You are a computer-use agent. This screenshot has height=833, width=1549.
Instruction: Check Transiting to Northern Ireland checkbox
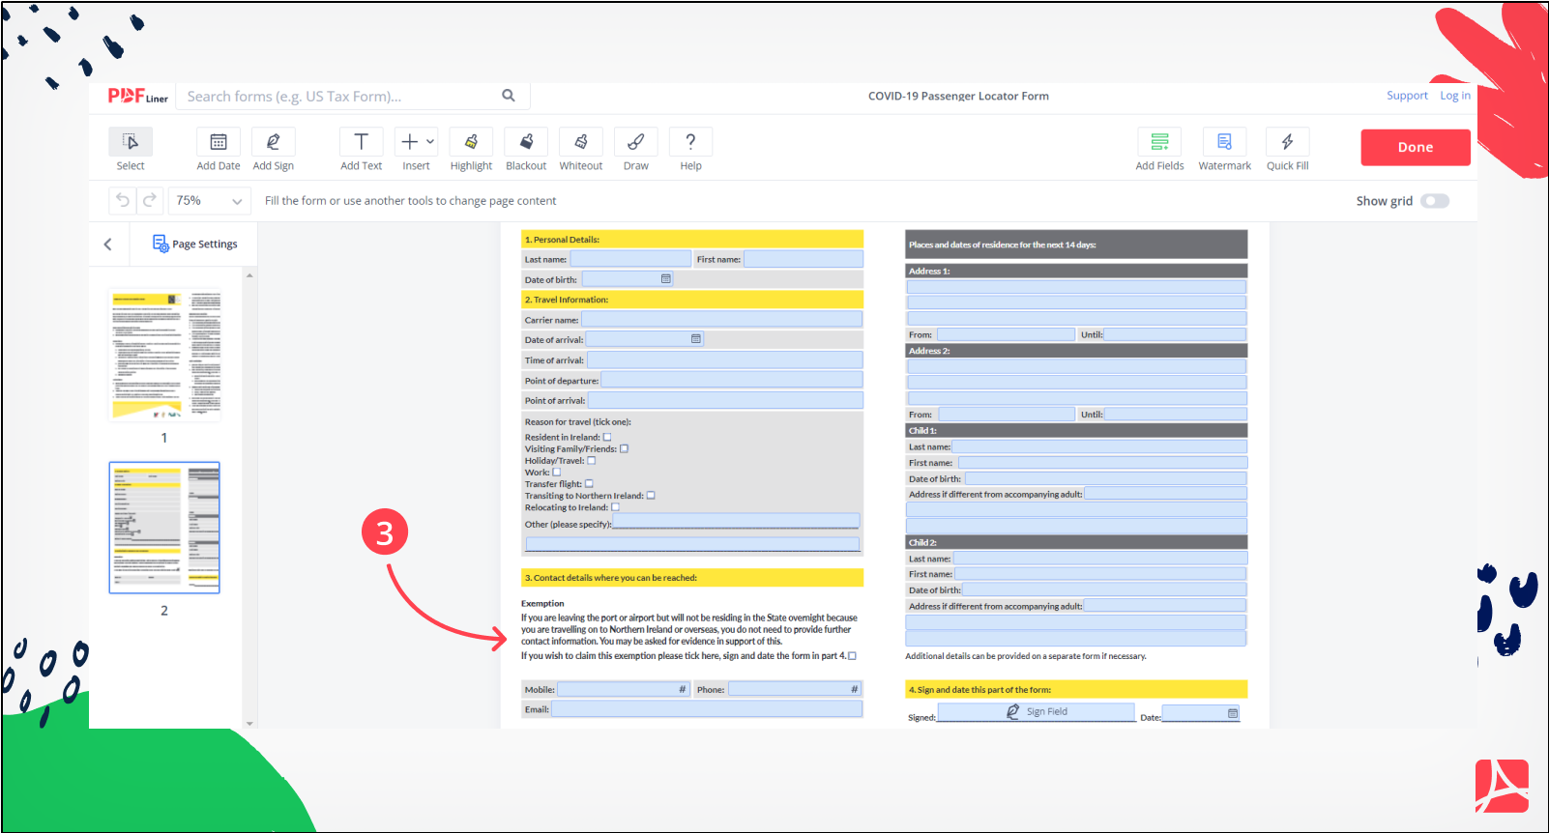[651, 495]
